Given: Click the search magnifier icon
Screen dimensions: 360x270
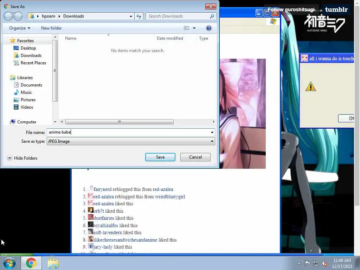Looking at the screenshot, I should tap(212, 16).
